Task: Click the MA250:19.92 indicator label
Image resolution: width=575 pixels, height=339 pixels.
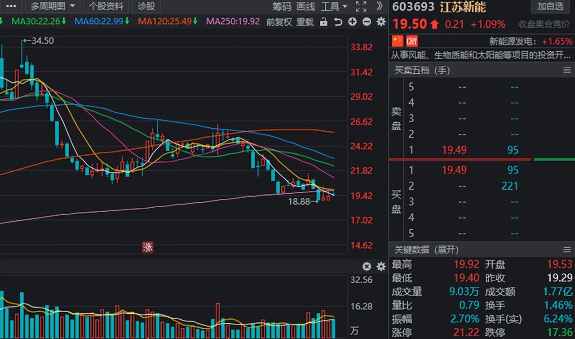Action: click(233, 21)
